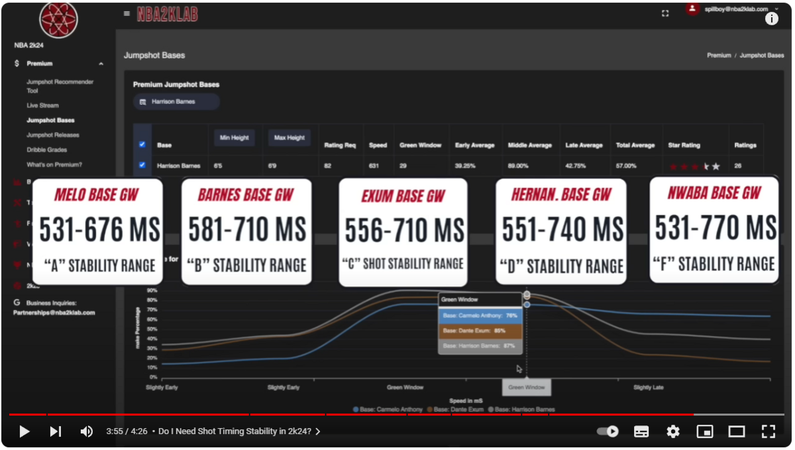Switch to miniplayer mode
Viewport: 795px width, 450px height.
[x=705, y=431]
